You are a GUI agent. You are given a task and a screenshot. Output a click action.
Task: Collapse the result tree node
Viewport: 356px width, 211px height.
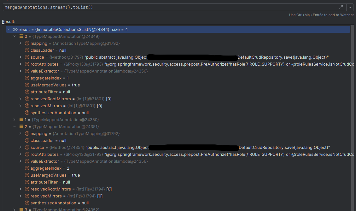(x=8, y=29)
